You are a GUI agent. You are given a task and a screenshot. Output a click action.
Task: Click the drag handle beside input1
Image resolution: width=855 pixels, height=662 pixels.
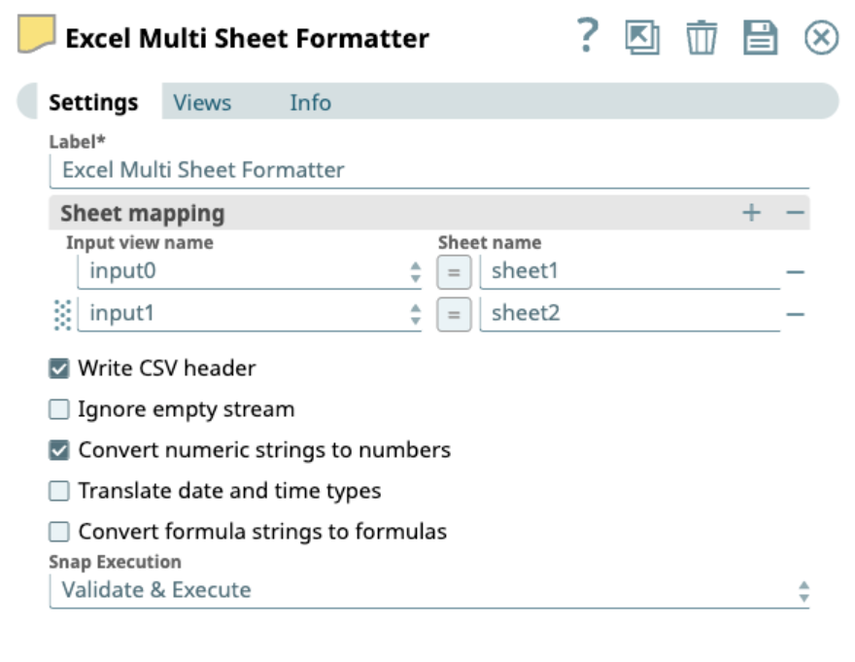62,311
